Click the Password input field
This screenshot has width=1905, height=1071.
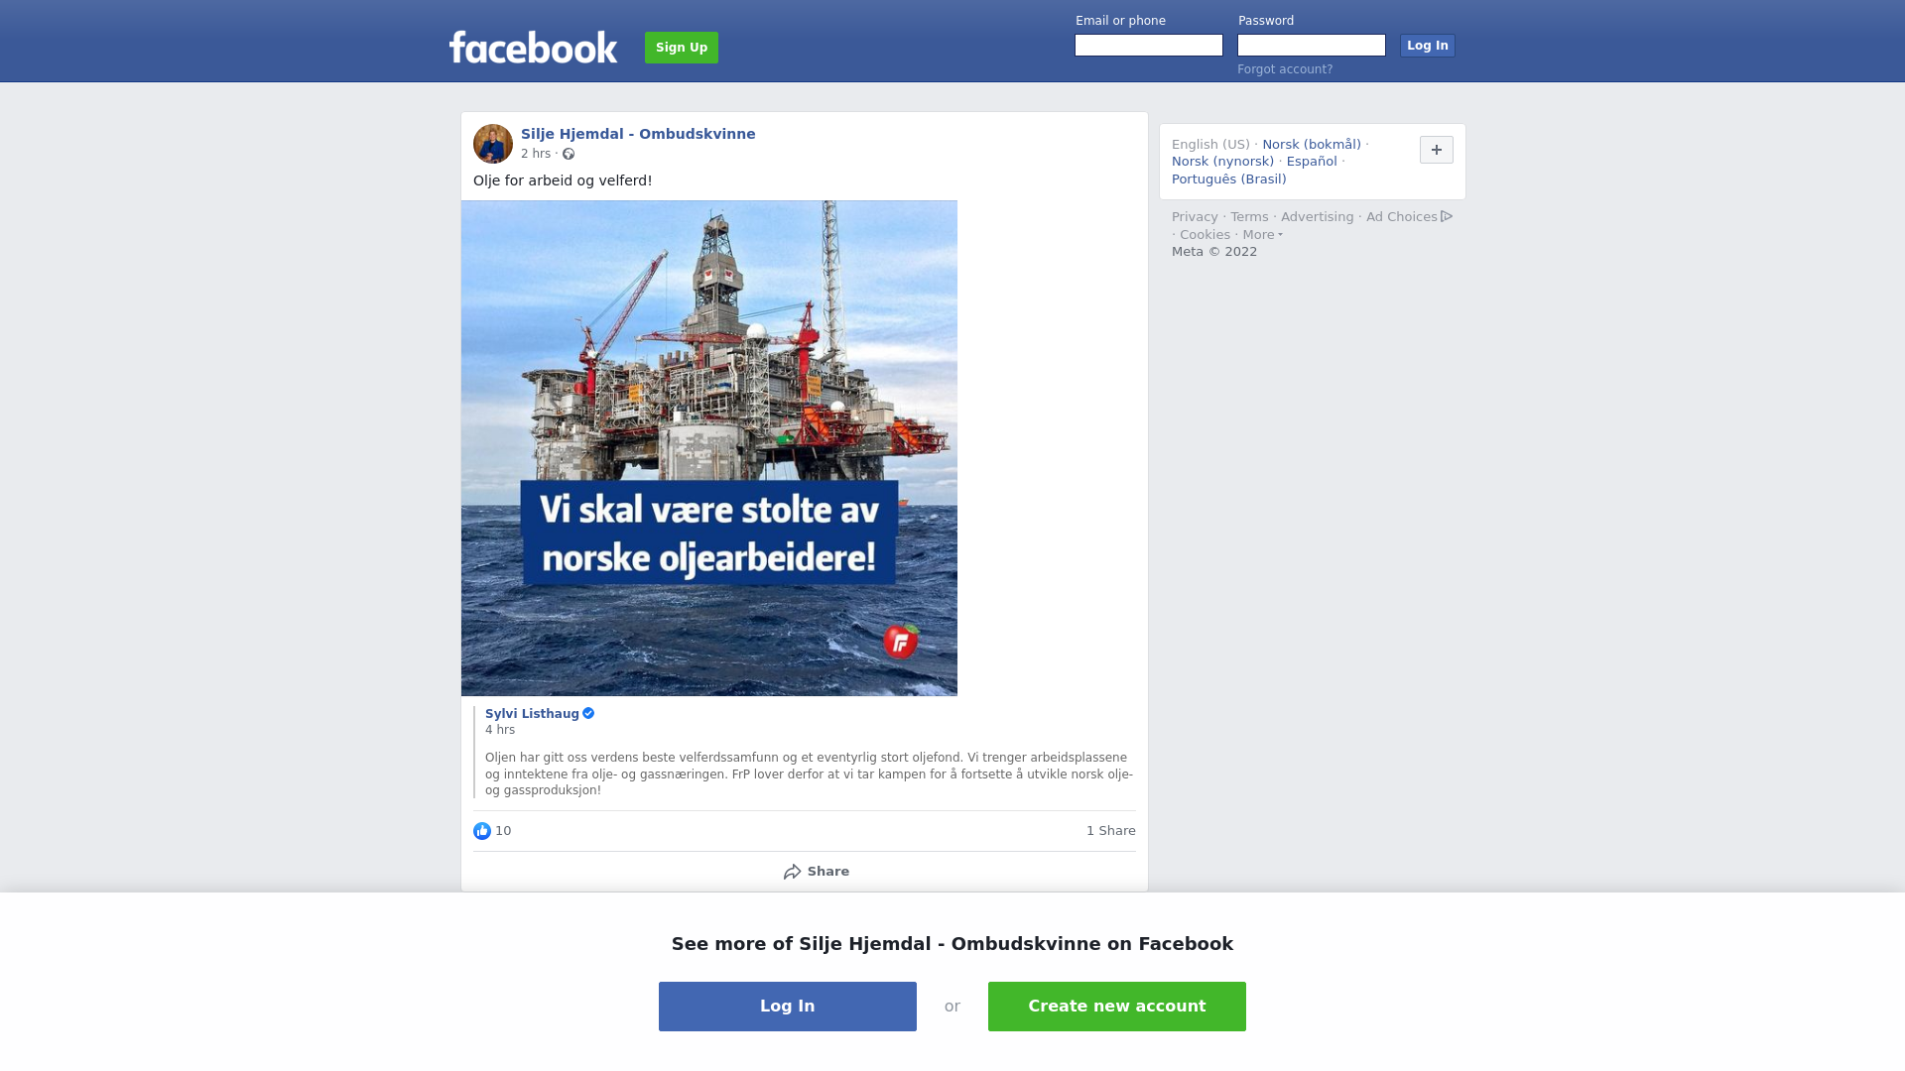[1312, 46]
